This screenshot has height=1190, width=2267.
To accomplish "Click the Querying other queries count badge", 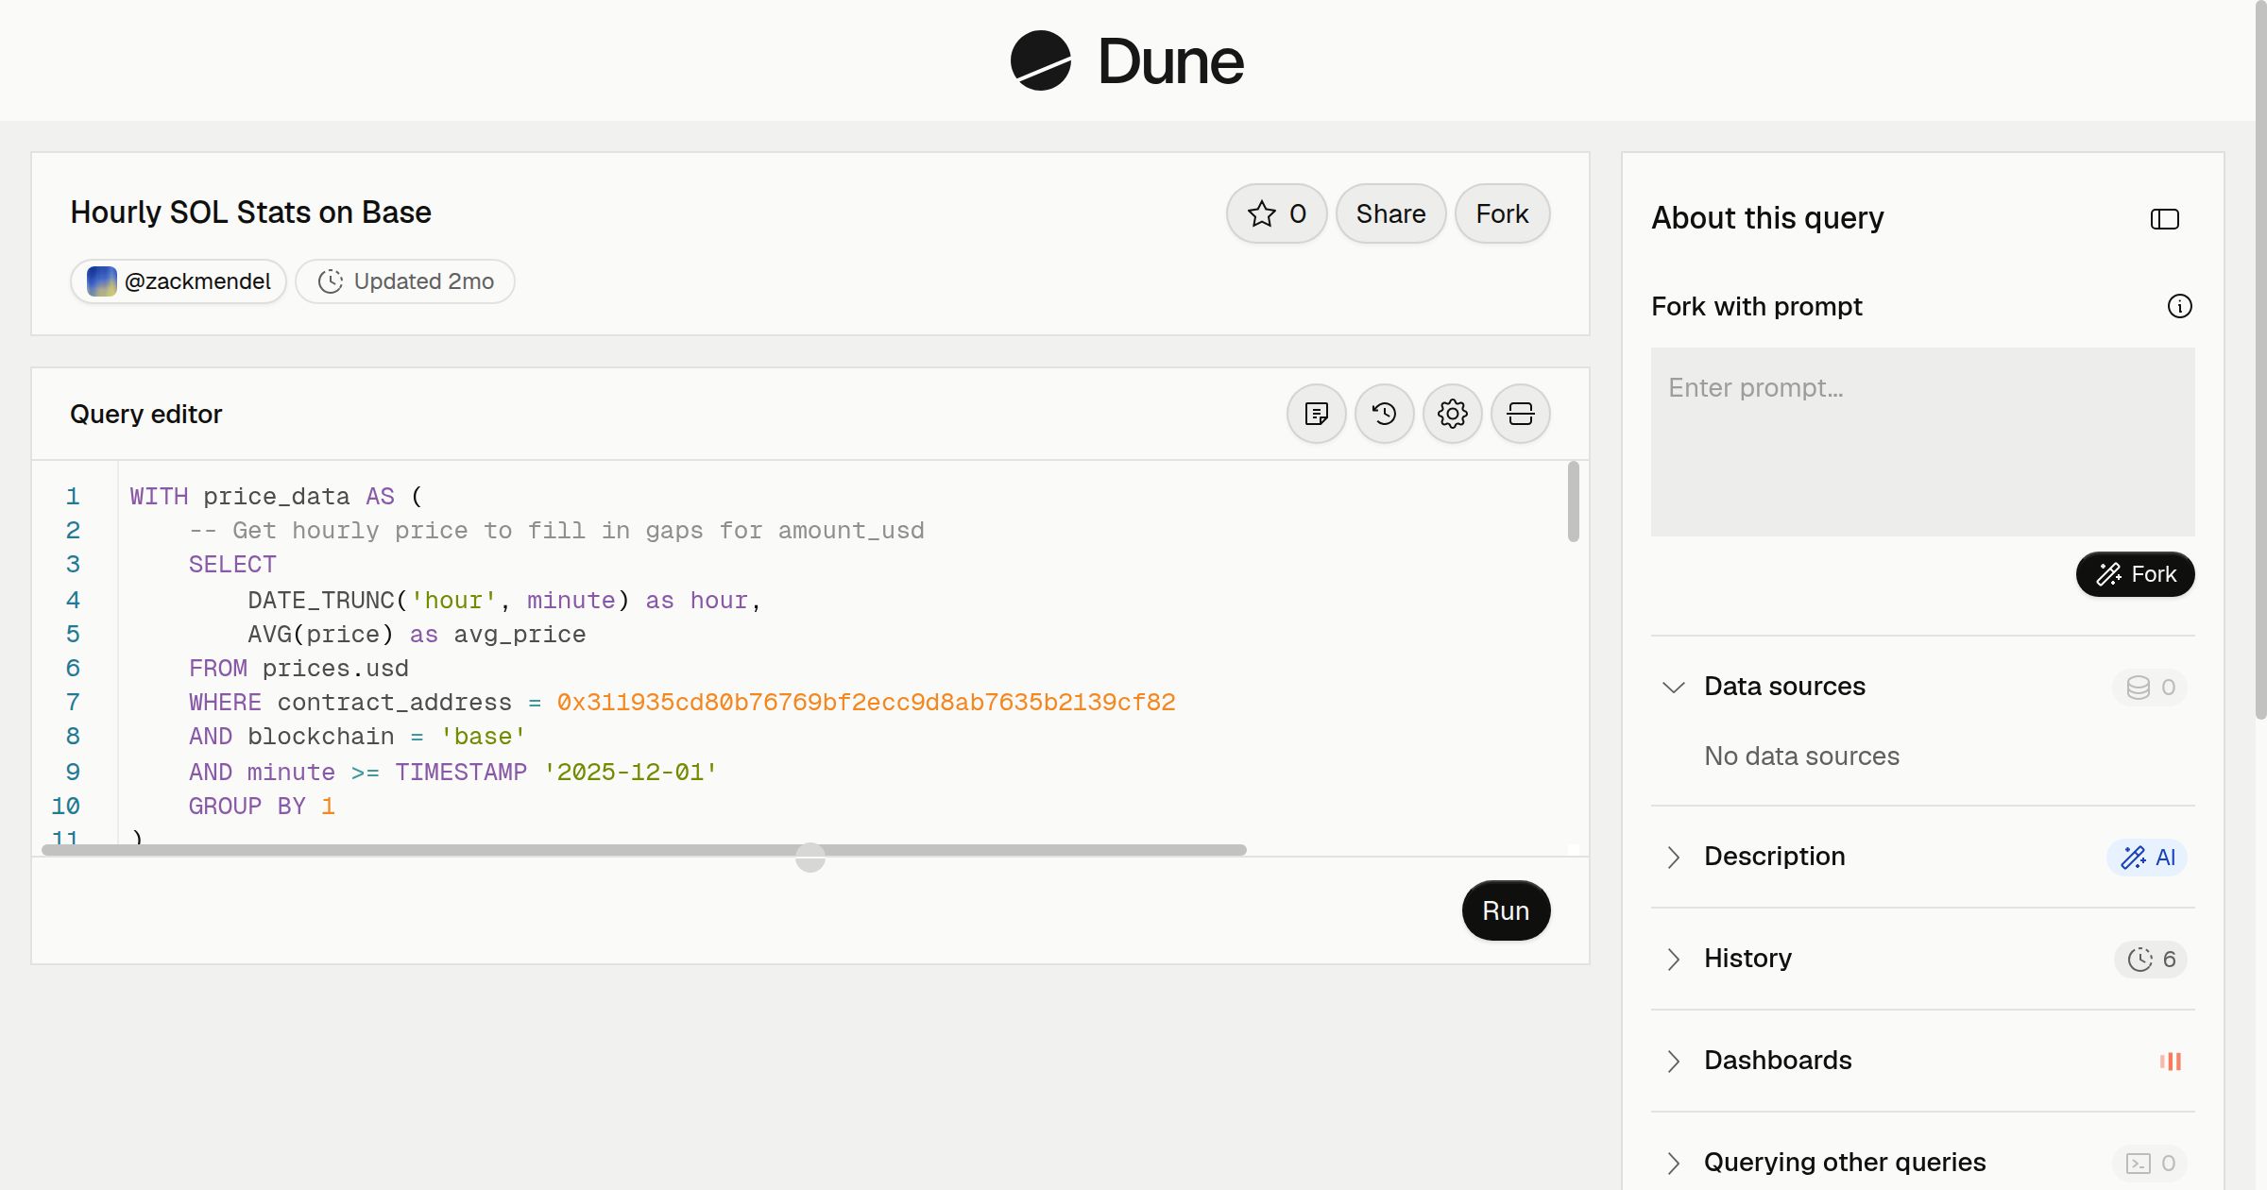I will pos(2150,1163).
